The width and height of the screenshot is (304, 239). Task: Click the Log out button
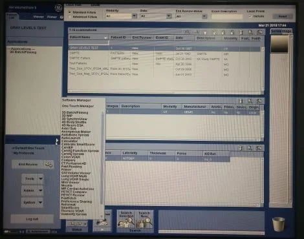(x=32, y=219)
